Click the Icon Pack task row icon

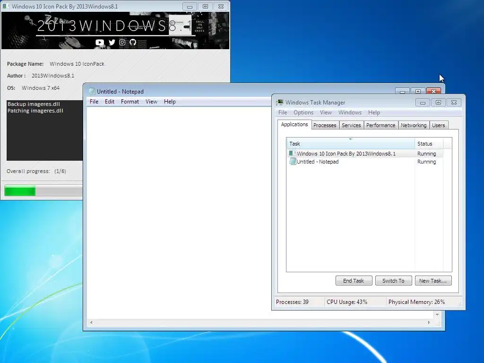(292, 154)
